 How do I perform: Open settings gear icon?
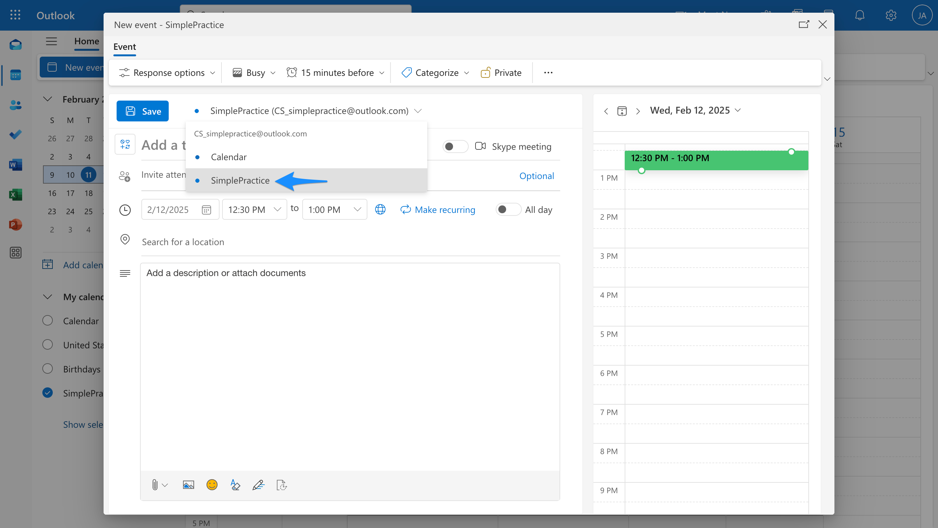[x=891, y=15]
